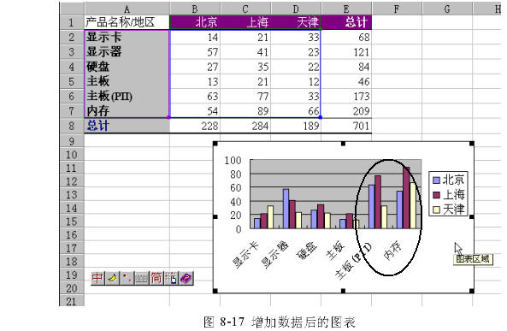Select the 硬盘 product cell
507x331 pixels.
click(x=127, y=67)
